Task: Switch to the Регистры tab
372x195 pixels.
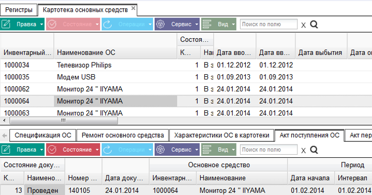Action: tap(19, 10)
